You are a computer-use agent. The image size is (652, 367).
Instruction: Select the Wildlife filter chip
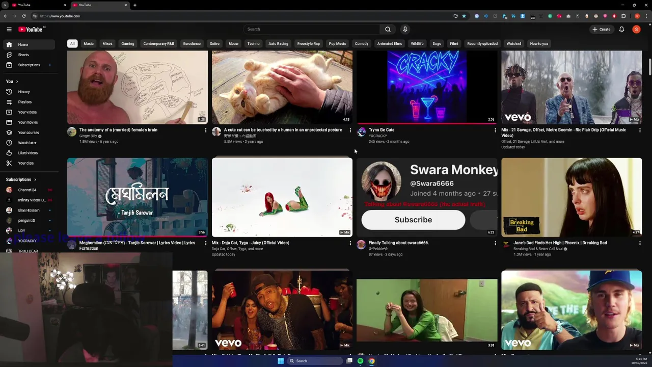tap(417, 43)
